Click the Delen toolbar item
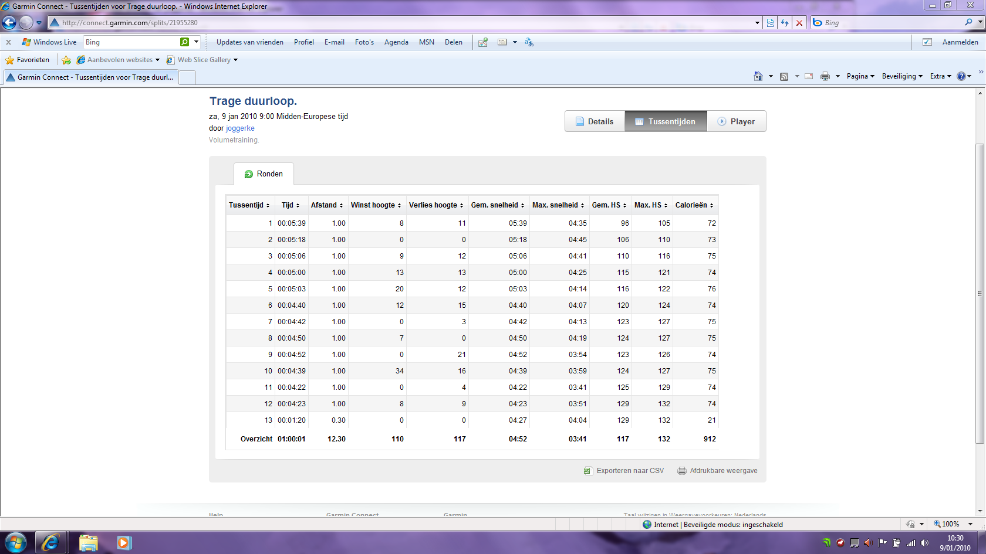986x554 pixels. click(x=454, y=42)
